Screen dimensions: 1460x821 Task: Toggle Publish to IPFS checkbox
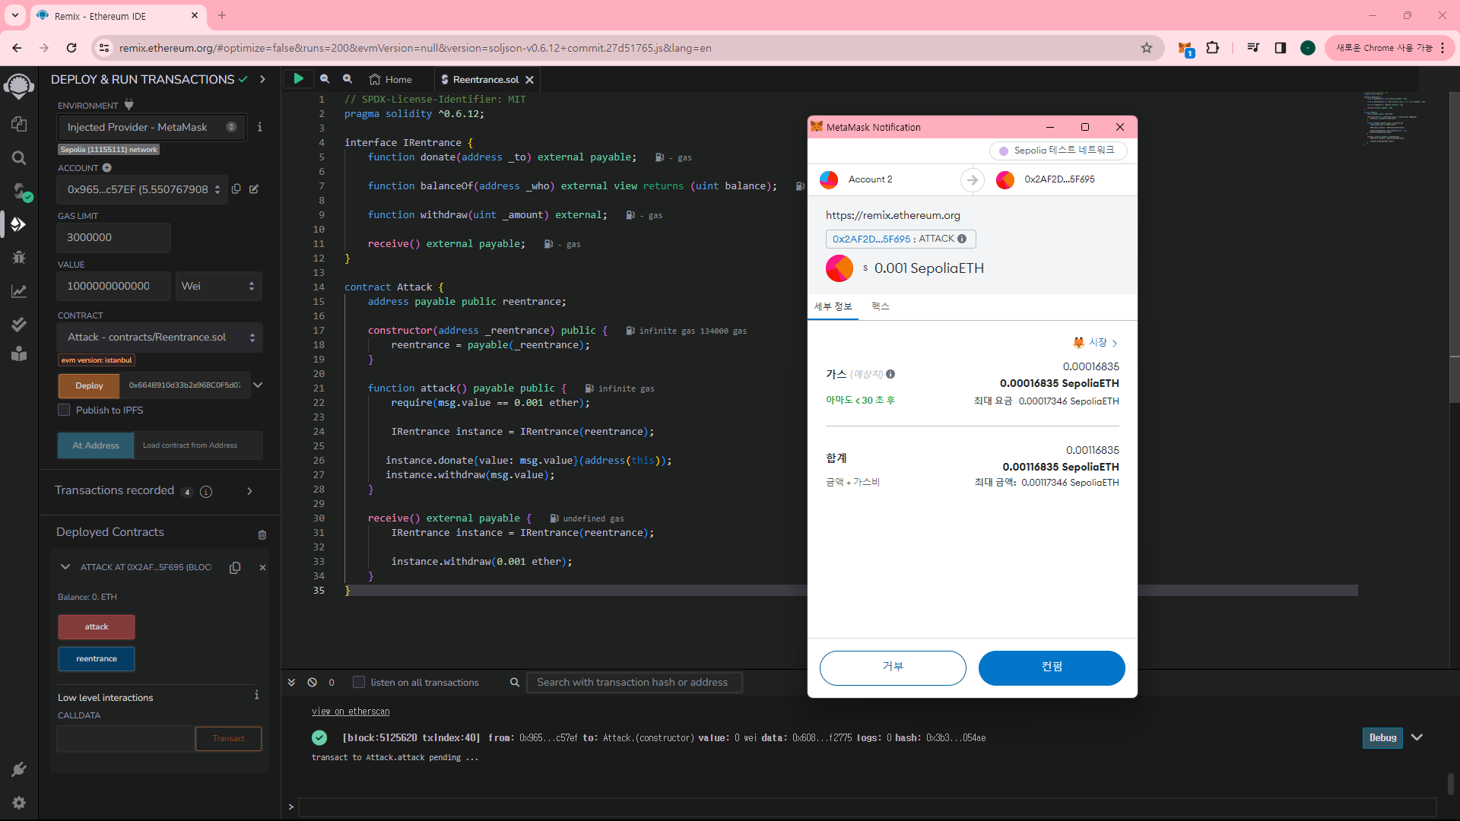tap(64, 410)
